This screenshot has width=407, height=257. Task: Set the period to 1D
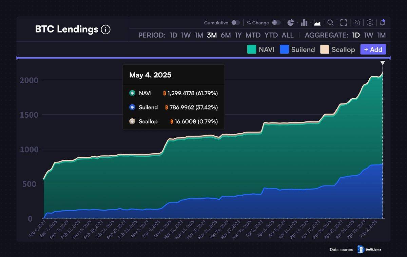[173, 35]
